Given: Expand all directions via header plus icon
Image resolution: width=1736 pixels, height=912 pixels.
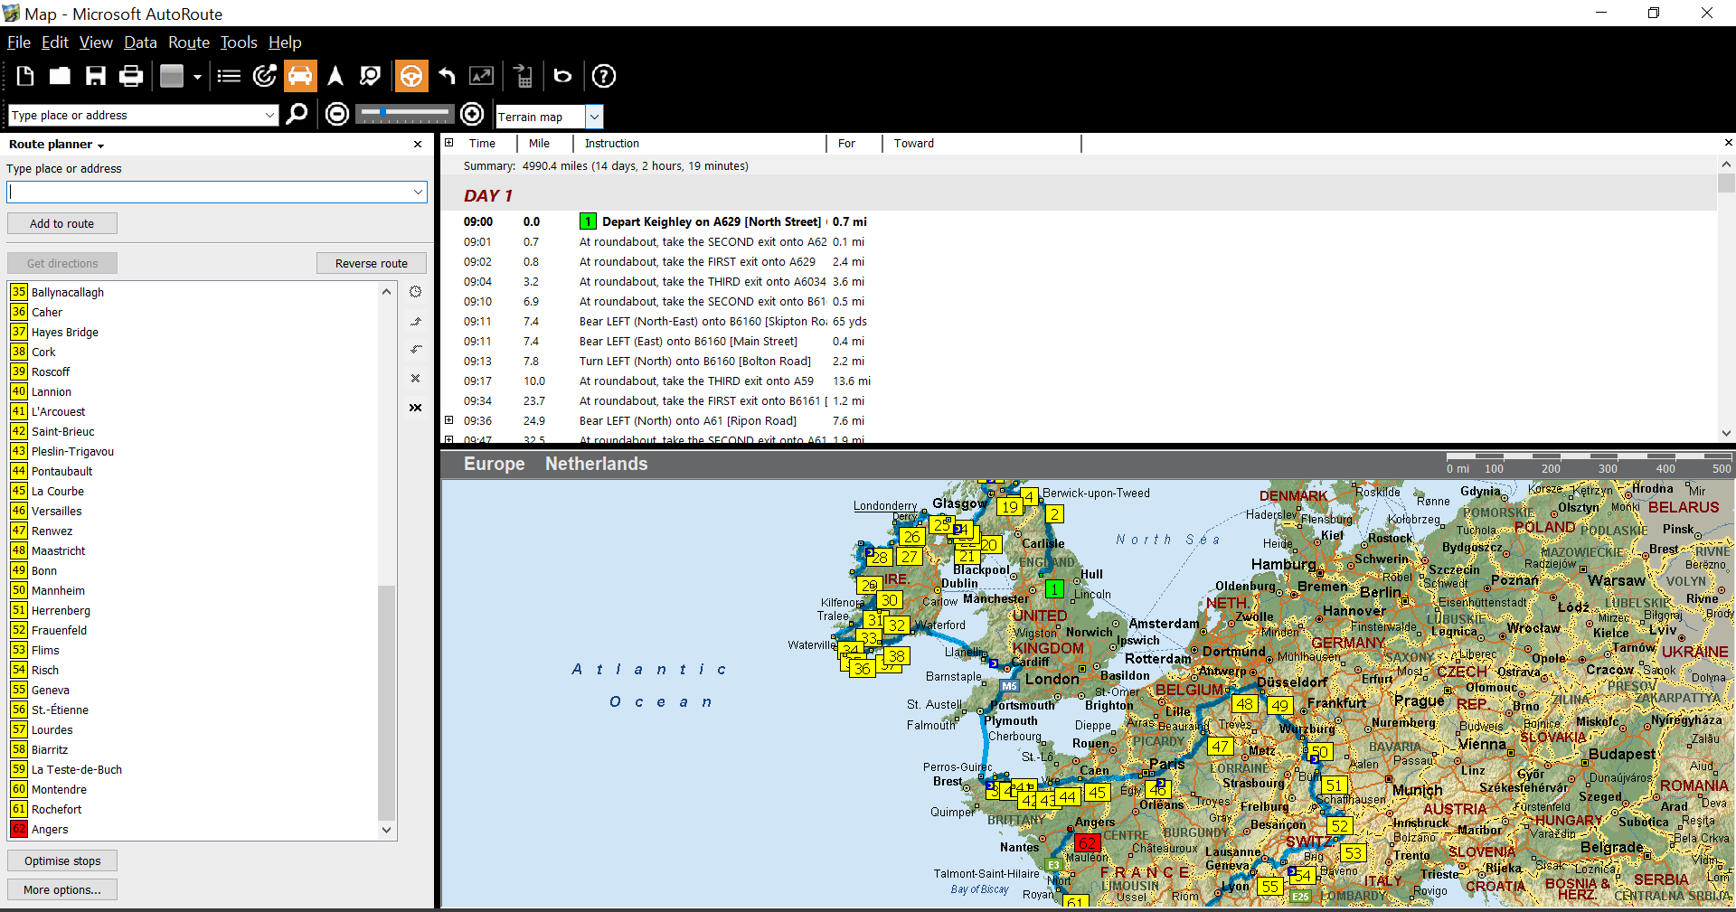Looking at the screenshot, I should 448,143.
